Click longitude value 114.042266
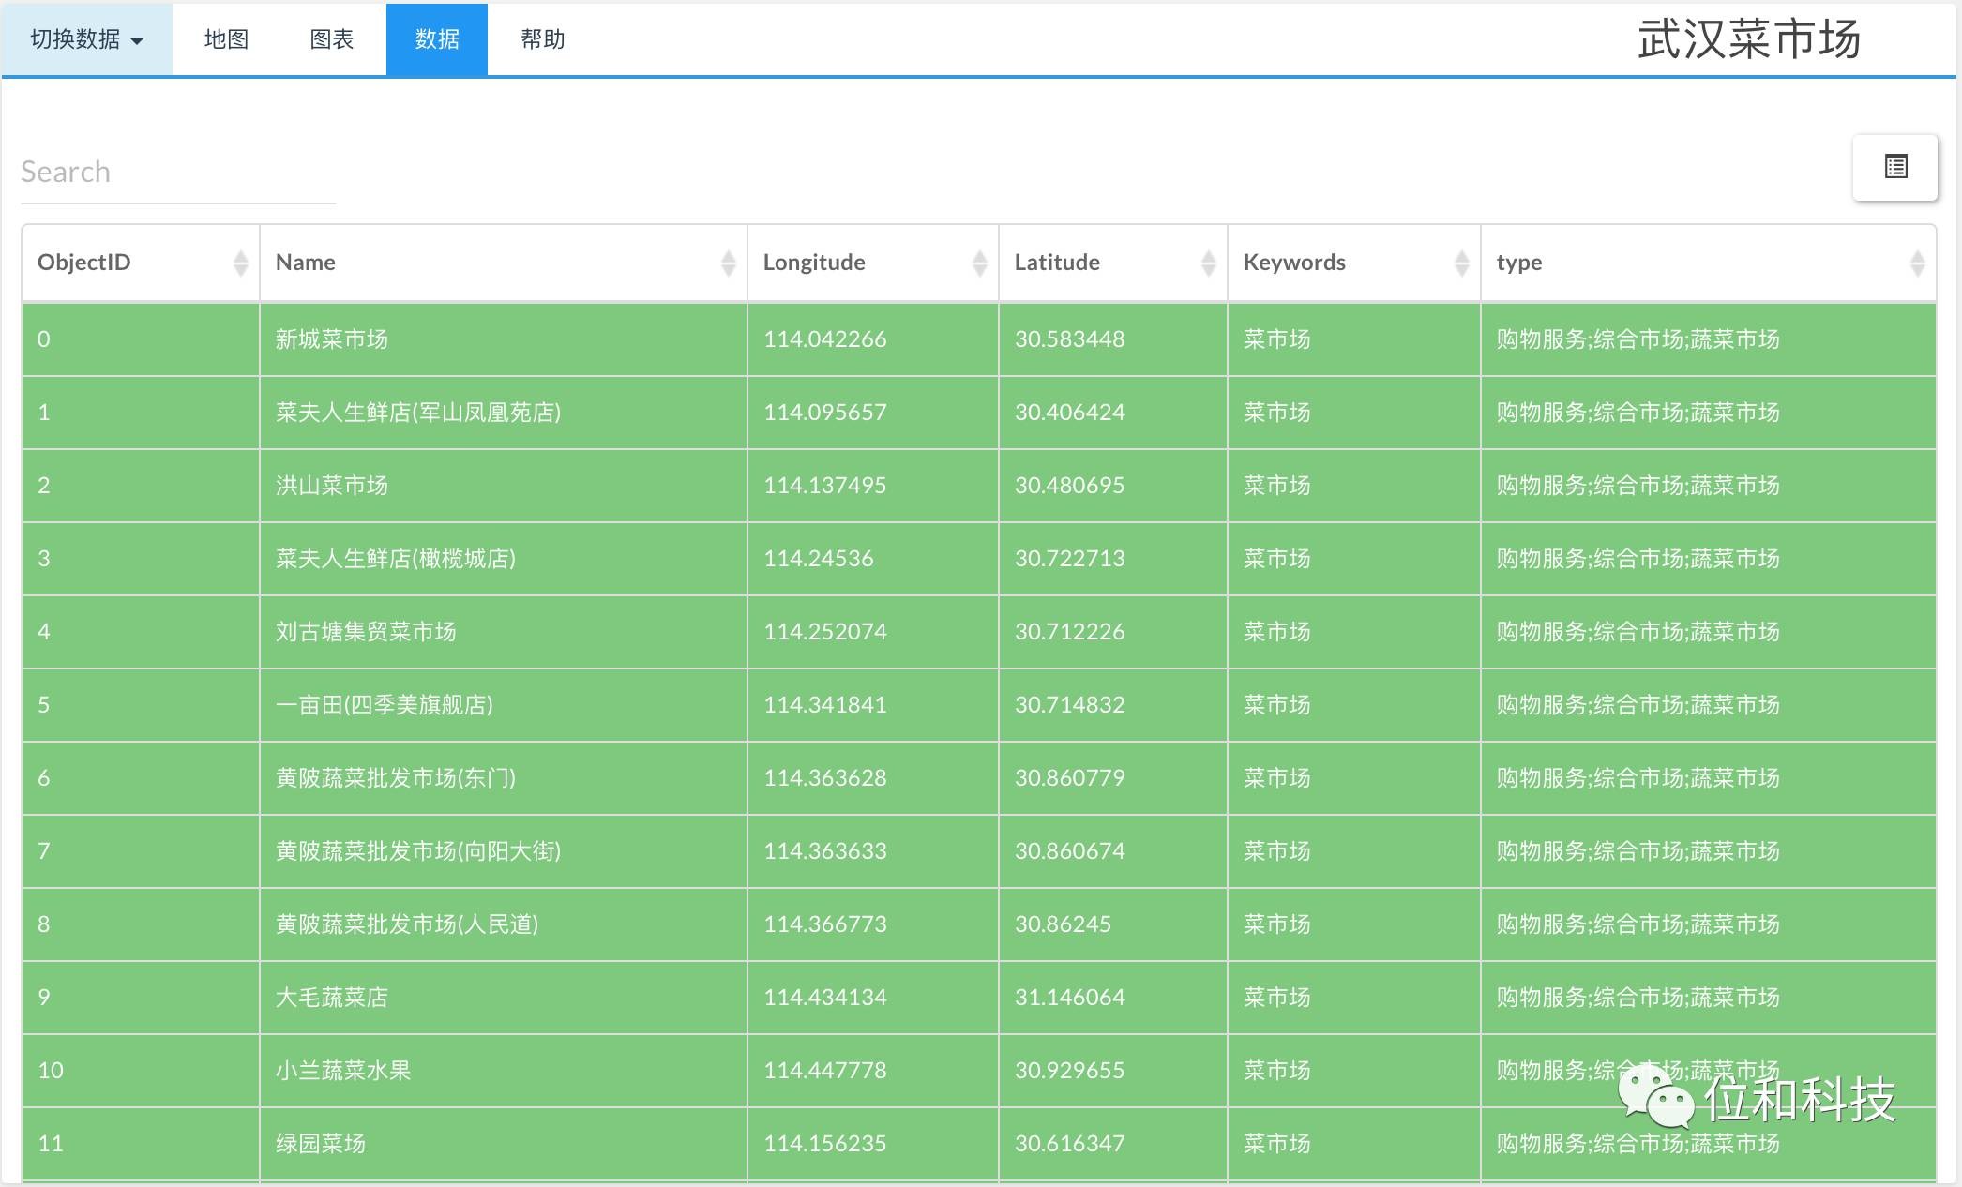Viewport: 1962px width, 1187px height. tap(825, 339)
